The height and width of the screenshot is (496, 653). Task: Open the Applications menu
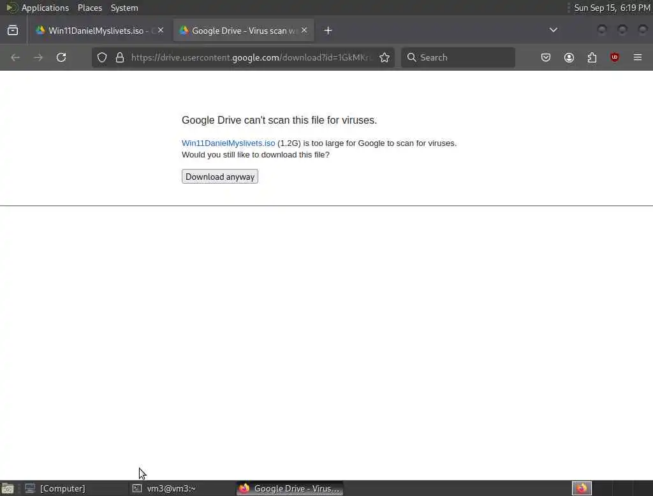[x=45, y=8]
